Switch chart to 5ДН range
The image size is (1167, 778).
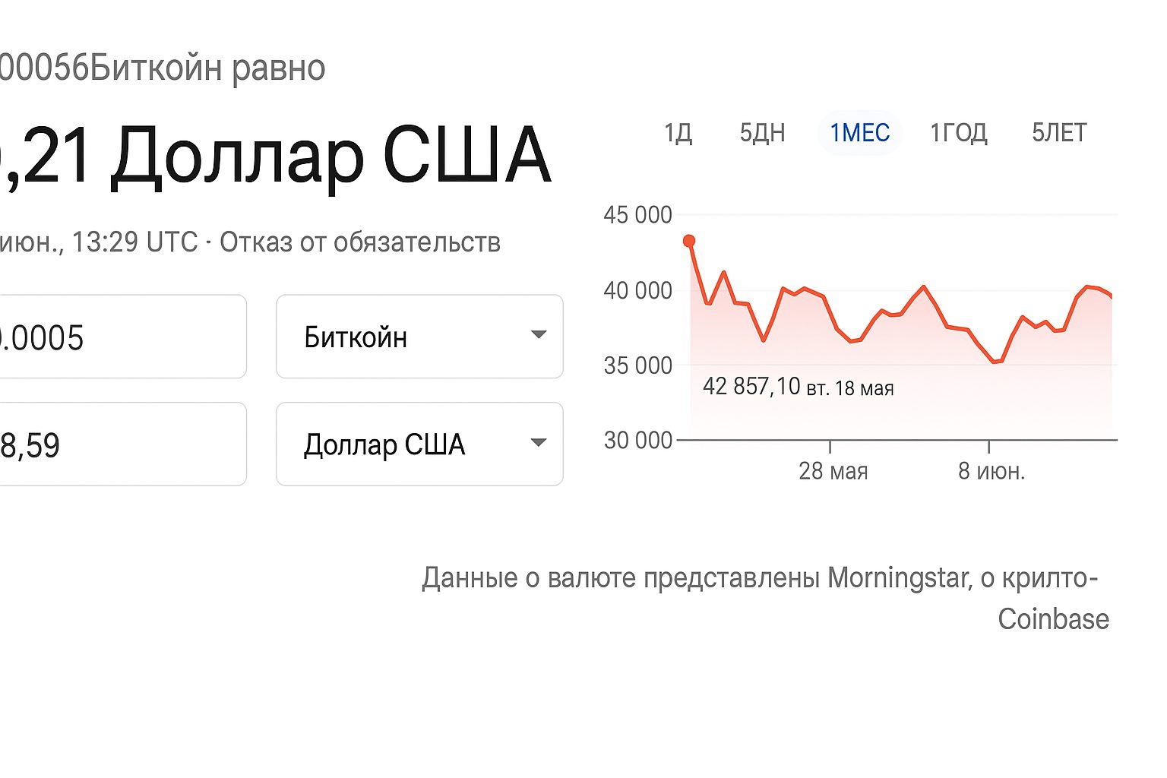click(x=762, y=133)
